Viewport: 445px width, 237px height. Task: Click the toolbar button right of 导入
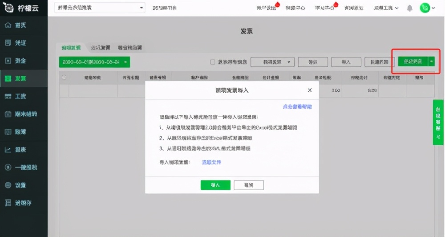[380, 62]
